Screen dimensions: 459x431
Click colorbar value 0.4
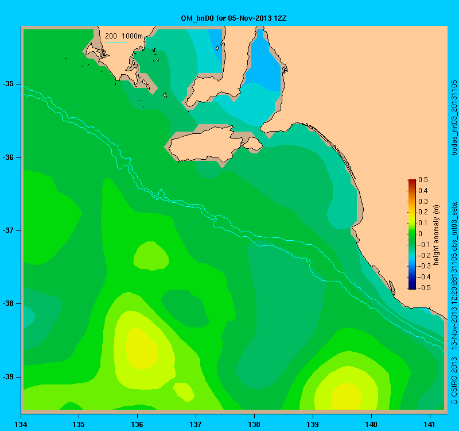(x=423, y=191)
